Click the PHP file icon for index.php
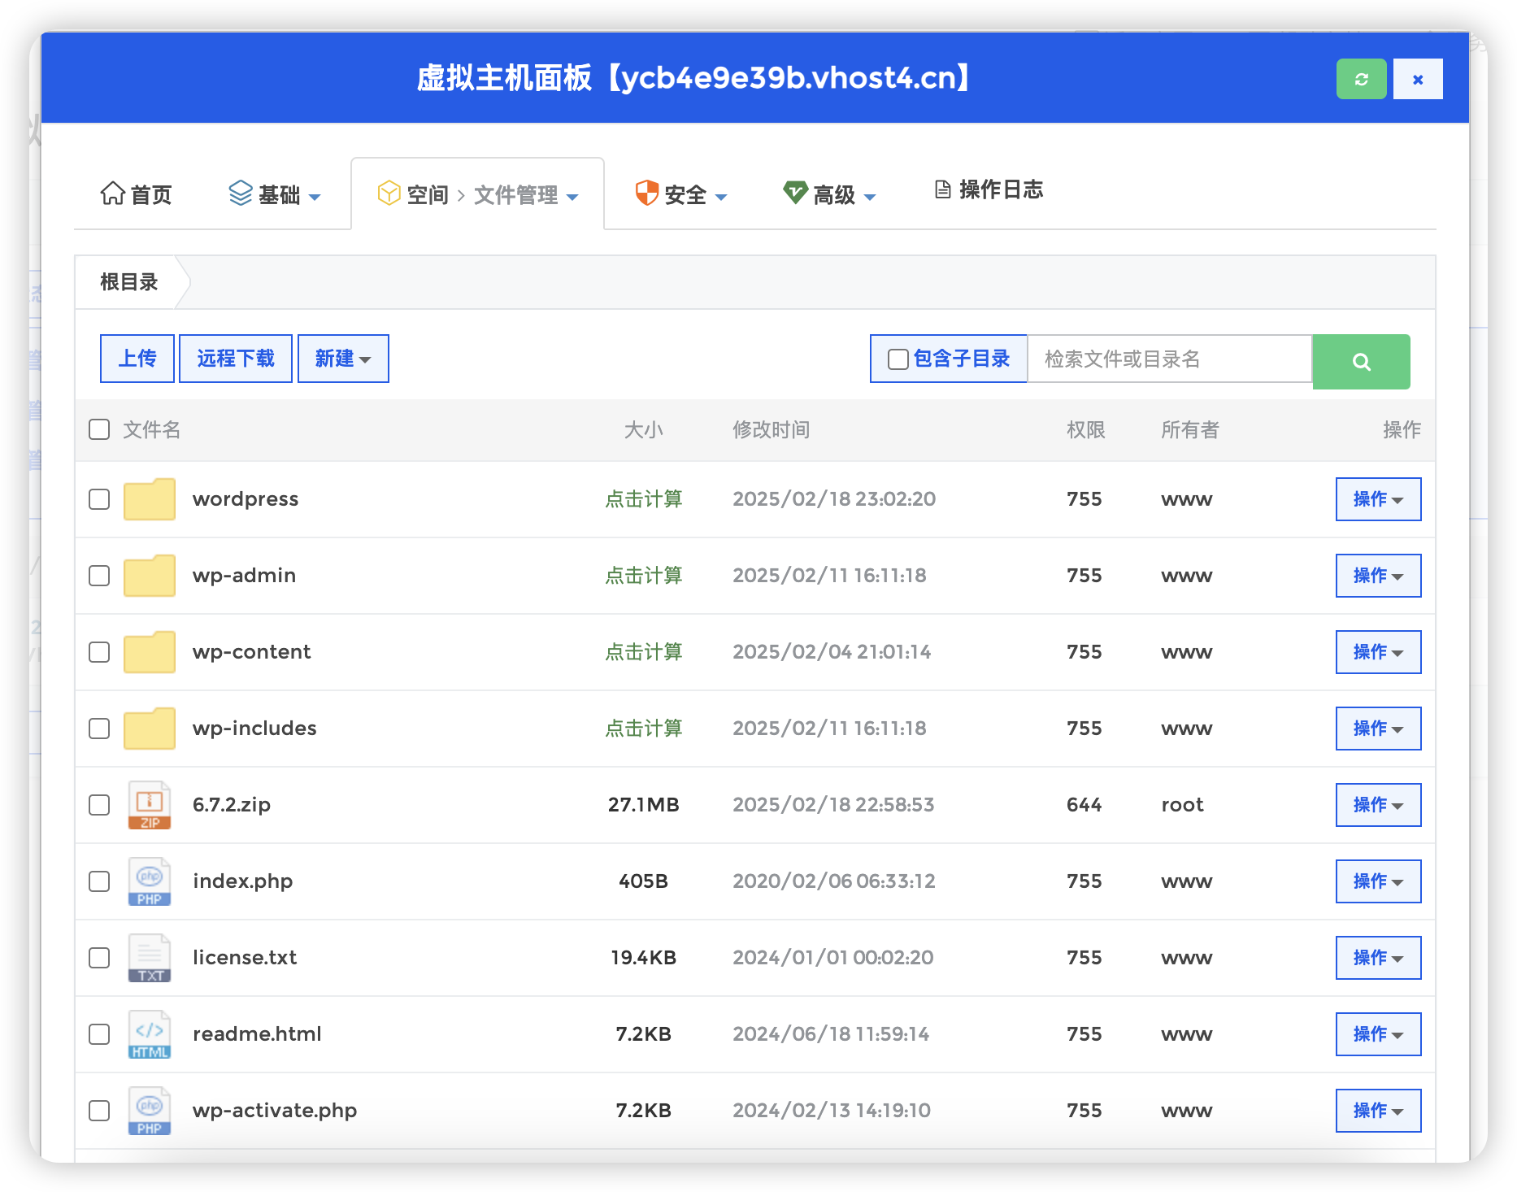Screen dimensions: 1517x1192 [x=150, y=881]
